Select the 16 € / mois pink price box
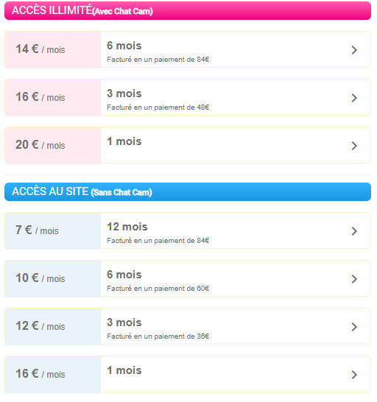This screenshot has height=402, width=377. [x=53, y=98]
